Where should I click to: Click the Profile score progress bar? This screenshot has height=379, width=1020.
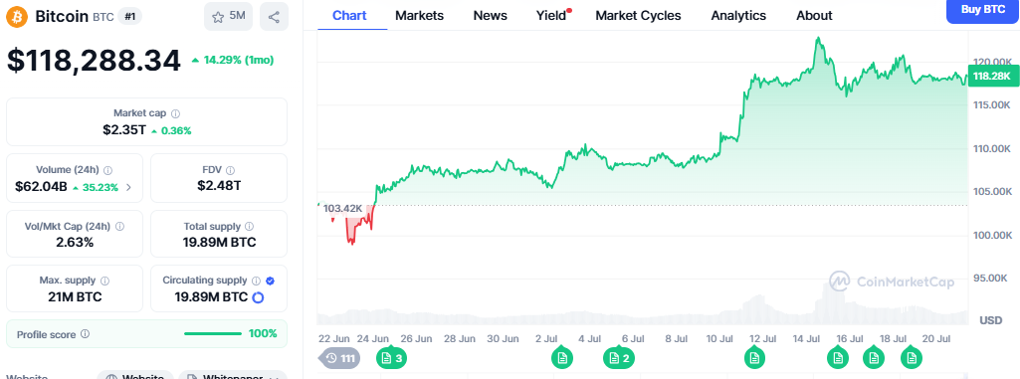point(213,334)
